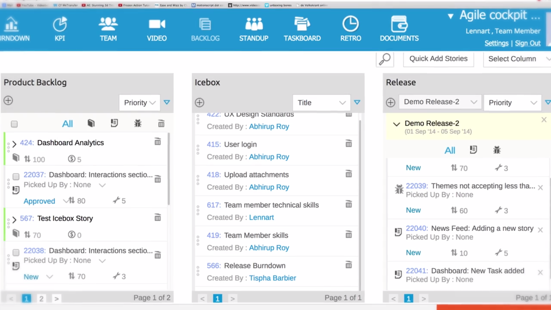This screenshot has width=551, height=310.
Task: Go to page 2 of Product Backlog
Action: pos(41,299)
